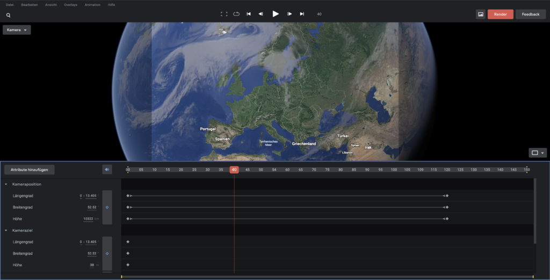Click the left yellow handle of the zoom bar

(x=122, y=277)
